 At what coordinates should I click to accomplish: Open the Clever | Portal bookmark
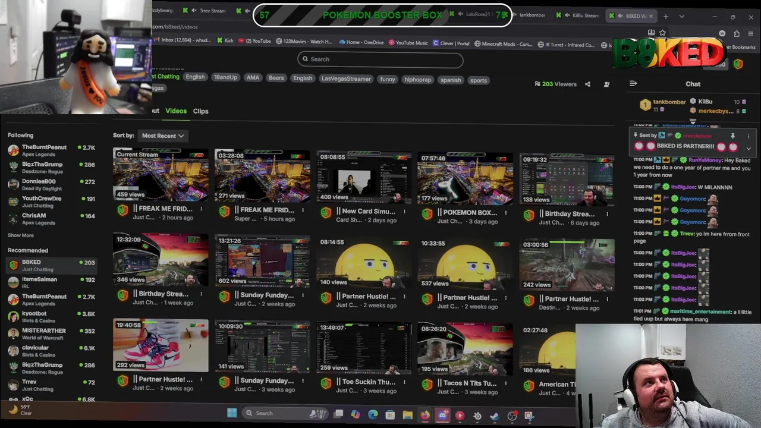coord(451,43)
